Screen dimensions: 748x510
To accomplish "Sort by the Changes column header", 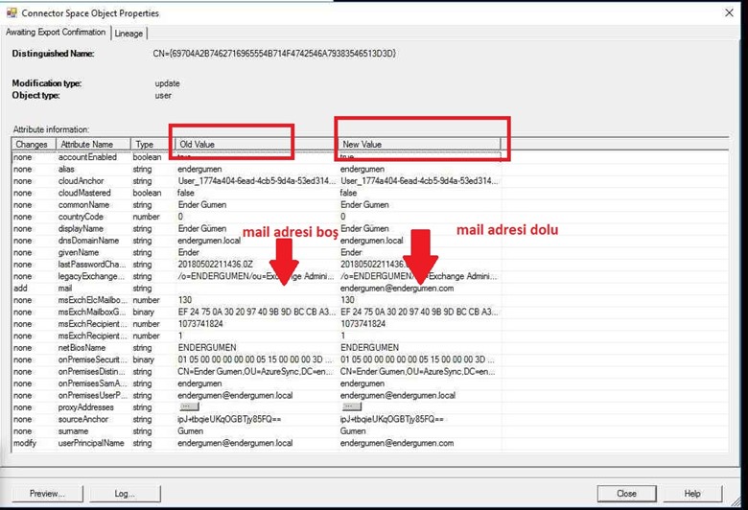I will pyautogui.click(x=32, y=145).
